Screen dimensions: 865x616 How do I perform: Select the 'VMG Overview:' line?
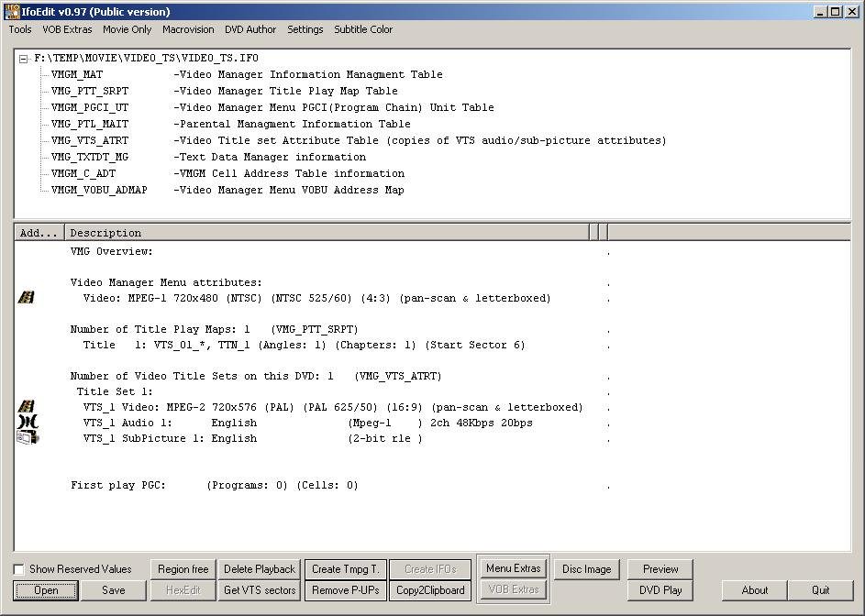click(111, 251)
